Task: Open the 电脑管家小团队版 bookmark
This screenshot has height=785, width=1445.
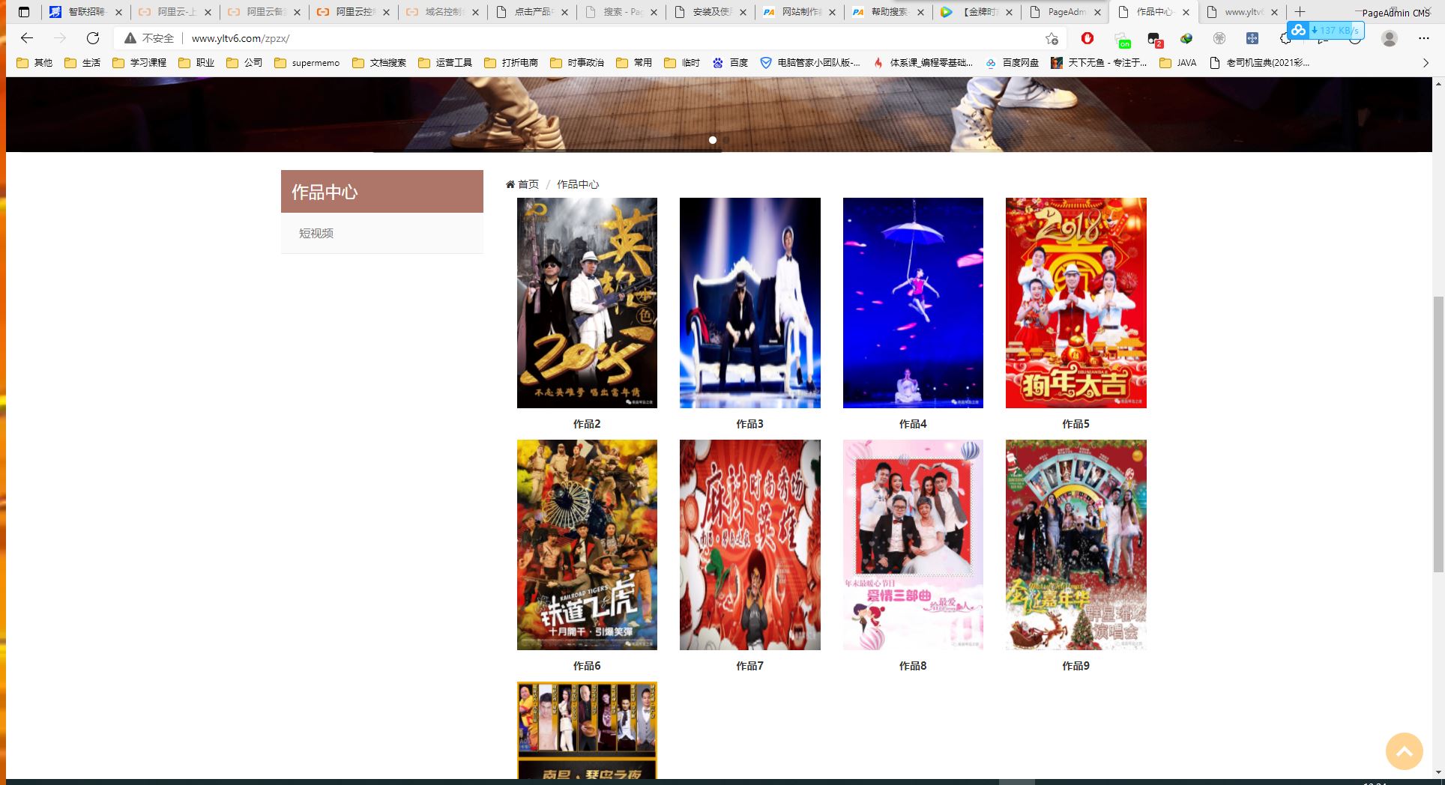Action: (810, 63)
